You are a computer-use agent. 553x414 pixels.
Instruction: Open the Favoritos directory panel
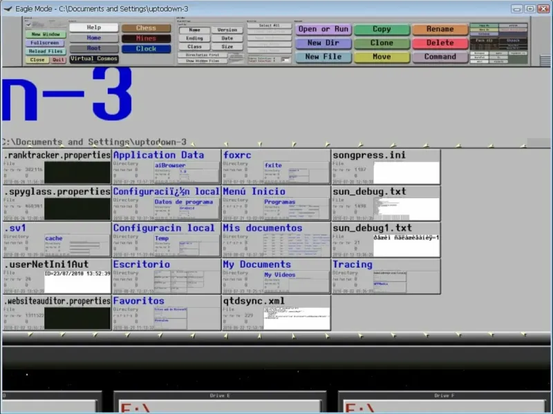[167, 313]
